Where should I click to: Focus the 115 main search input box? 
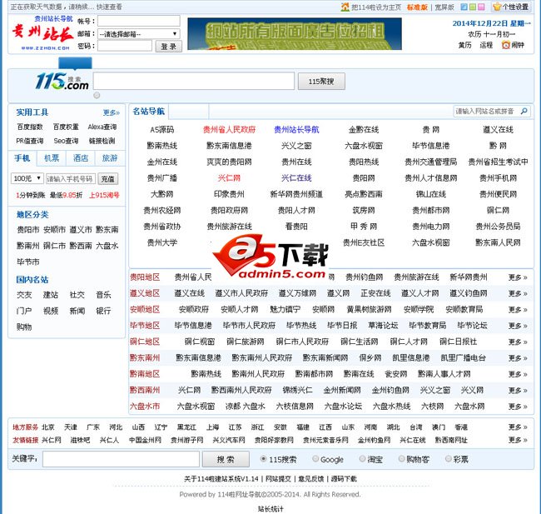click(194, 81)
